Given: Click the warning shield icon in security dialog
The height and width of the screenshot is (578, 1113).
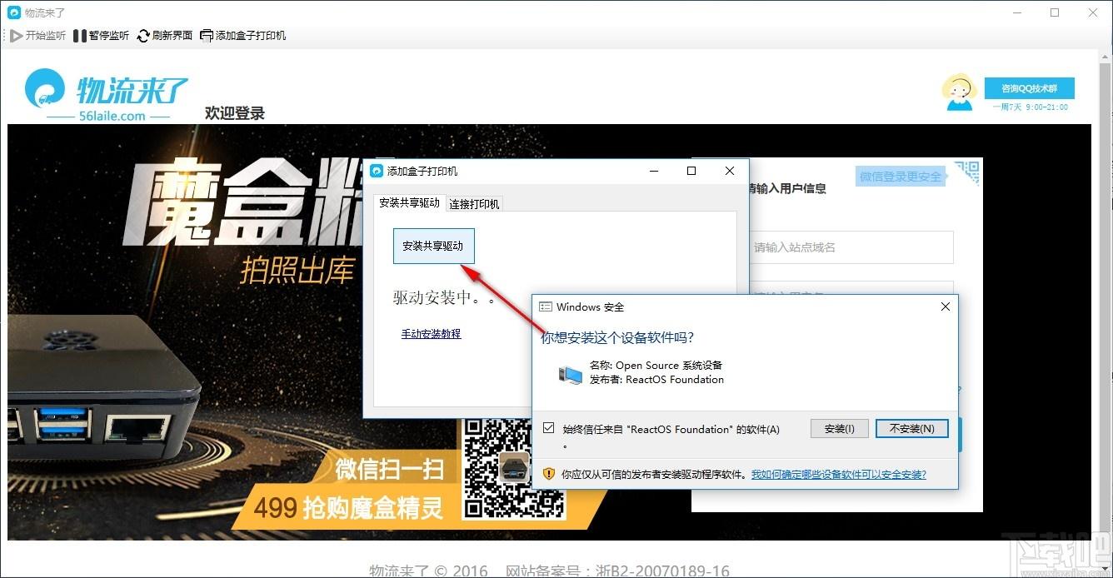Looking at the screenshot, I should point(549,474).
